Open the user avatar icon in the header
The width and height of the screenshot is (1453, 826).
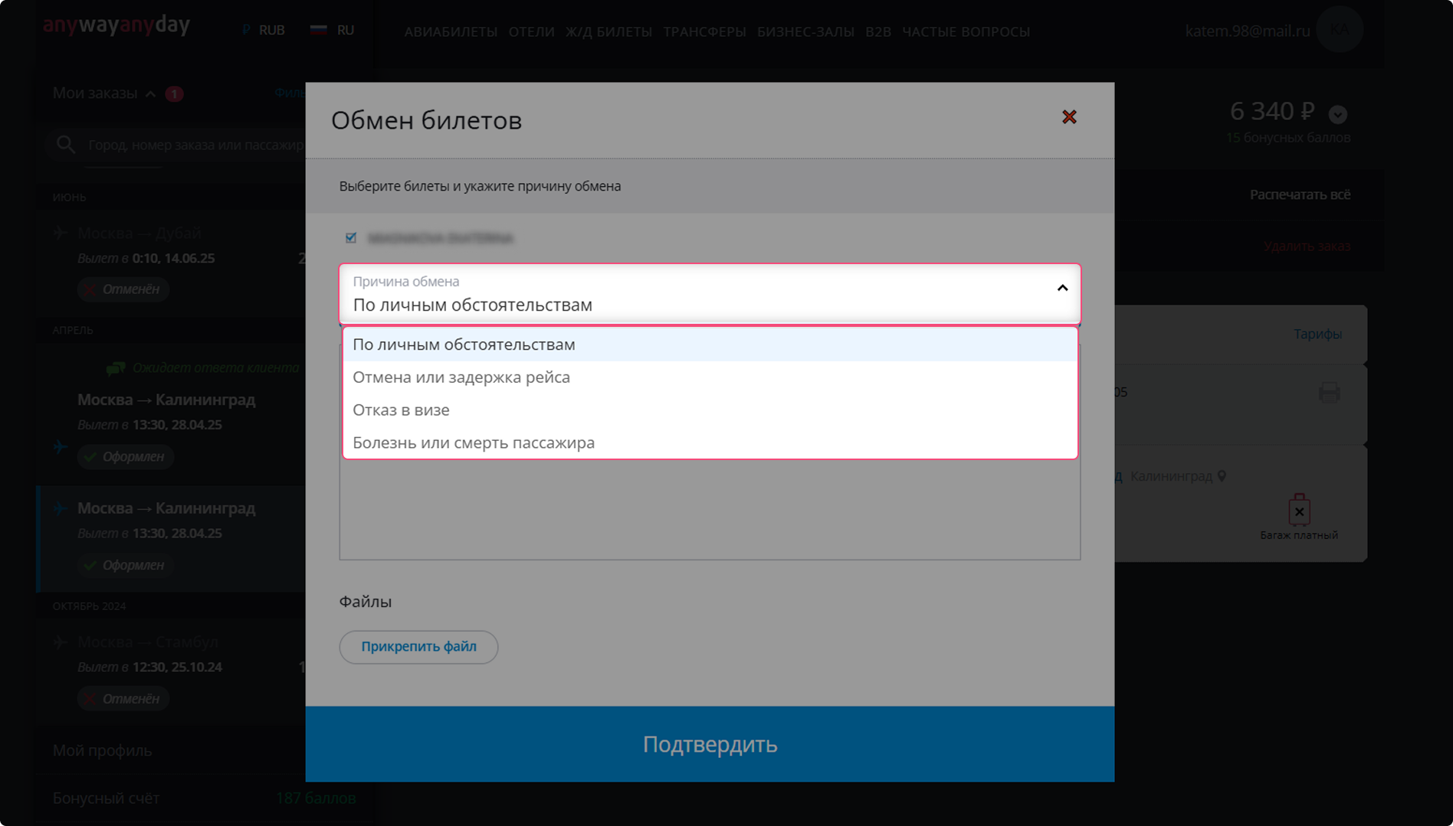(1339, 31)
